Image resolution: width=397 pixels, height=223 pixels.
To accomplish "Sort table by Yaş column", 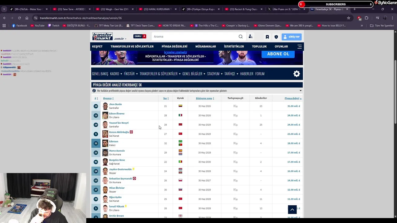I will [x=166, y=98].
